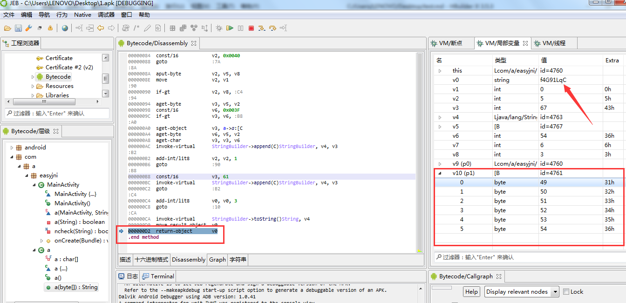Viewport: 626px width, 303px height.
Task: Click the Open file toolbar icon
Action: point(7,28)
